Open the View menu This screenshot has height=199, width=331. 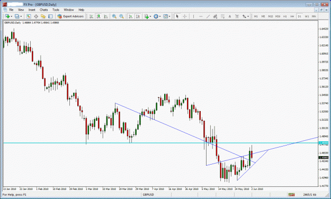(21, 10)
